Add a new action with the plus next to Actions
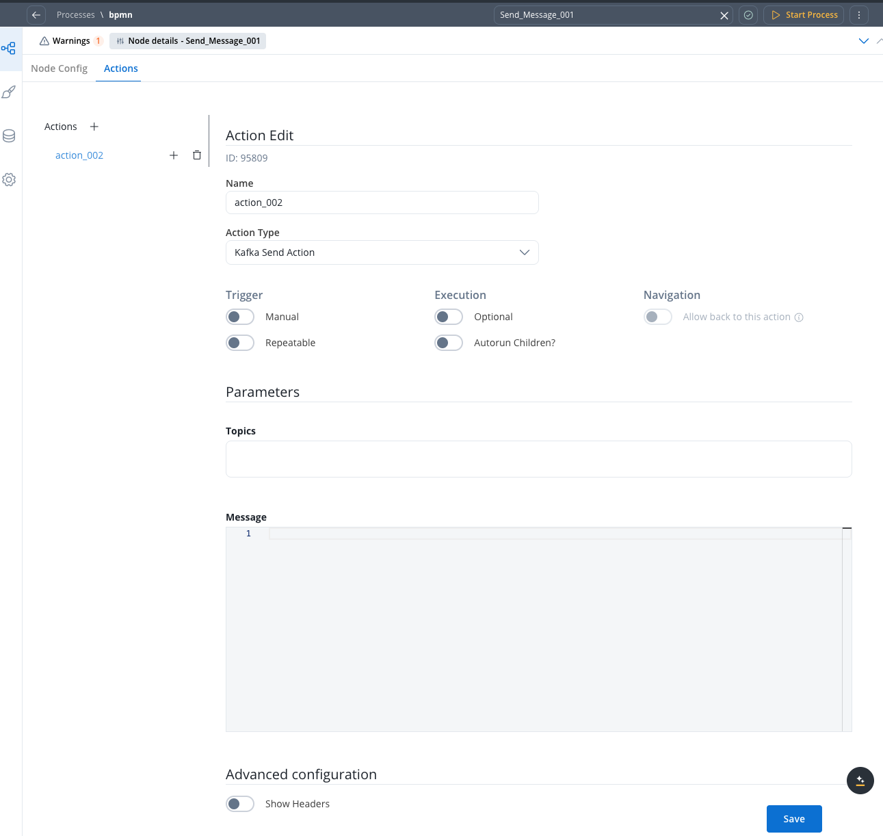Viewport: 883px width, 836px height. tap(94, 127)
